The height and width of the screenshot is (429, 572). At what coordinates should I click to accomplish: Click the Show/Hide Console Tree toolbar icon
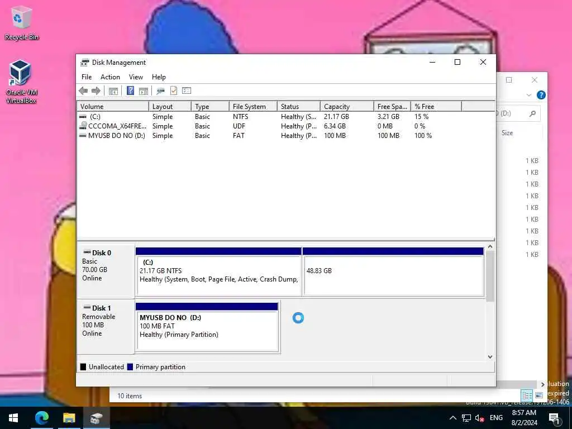coord(113,91)
